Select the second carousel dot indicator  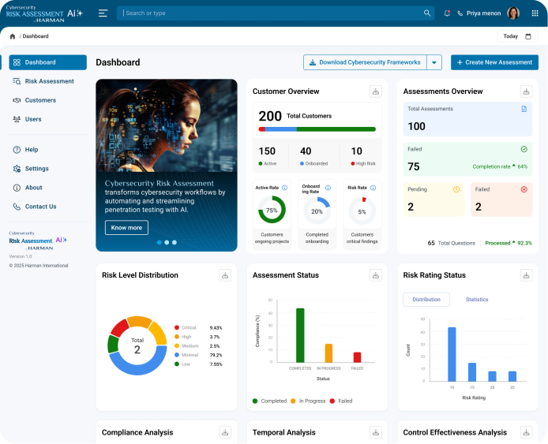coord(167,242)
